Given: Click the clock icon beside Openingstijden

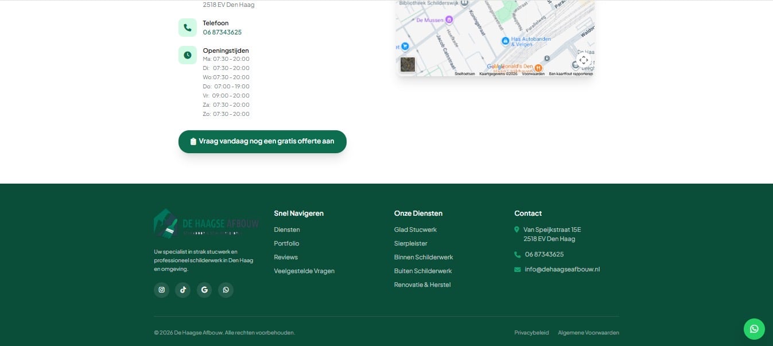Looking at the screenshot, I should [188, 55].
